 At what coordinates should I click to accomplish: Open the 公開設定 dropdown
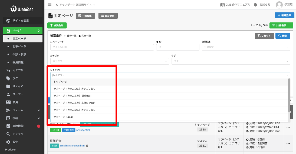pyautogui.click(x=246, y=47)
